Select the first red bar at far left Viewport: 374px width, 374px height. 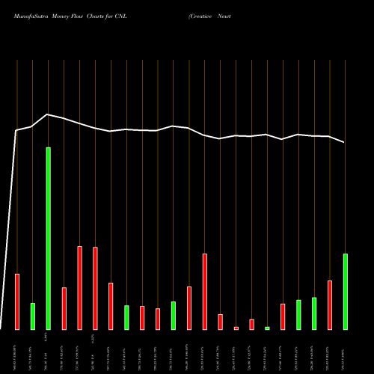click(17, 302)
